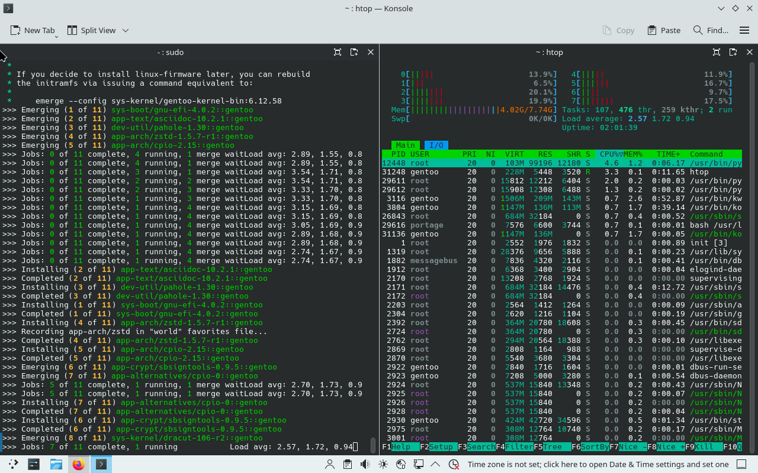Open Konsole hamburger menu

[x=744, y=30]
